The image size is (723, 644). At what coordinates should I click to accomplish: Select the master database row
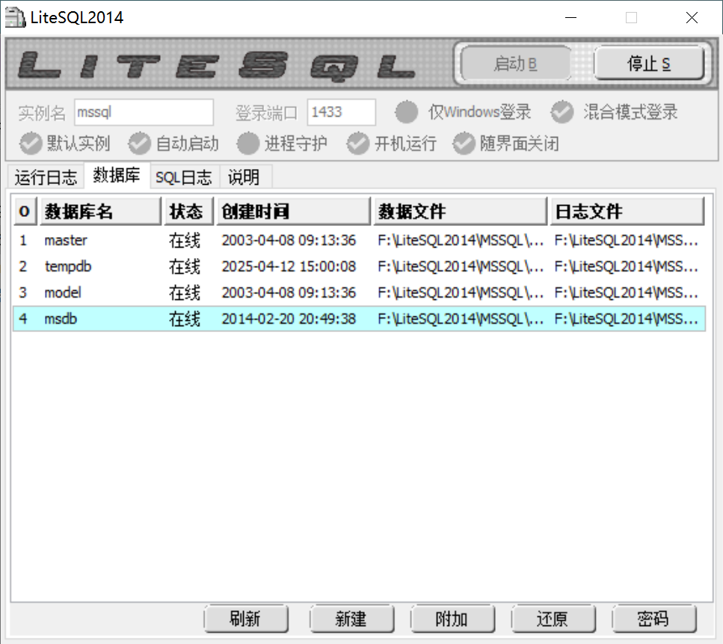click(66, 240)
